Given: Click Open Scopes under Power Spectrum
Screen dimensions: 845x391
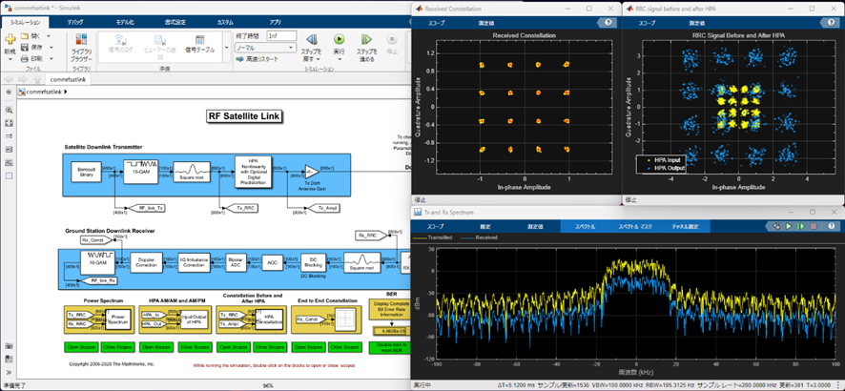Looking at the screenshot, I should pyautogui.click(x=82, y=347).
